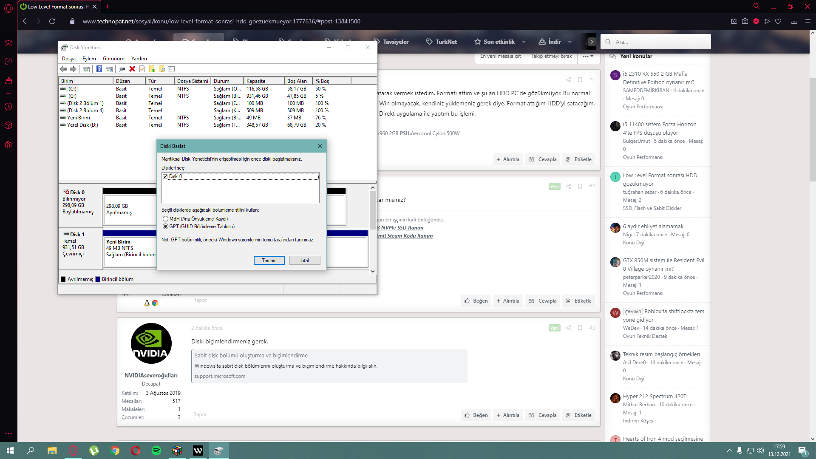Click the properties checkmark page icon

142,69
